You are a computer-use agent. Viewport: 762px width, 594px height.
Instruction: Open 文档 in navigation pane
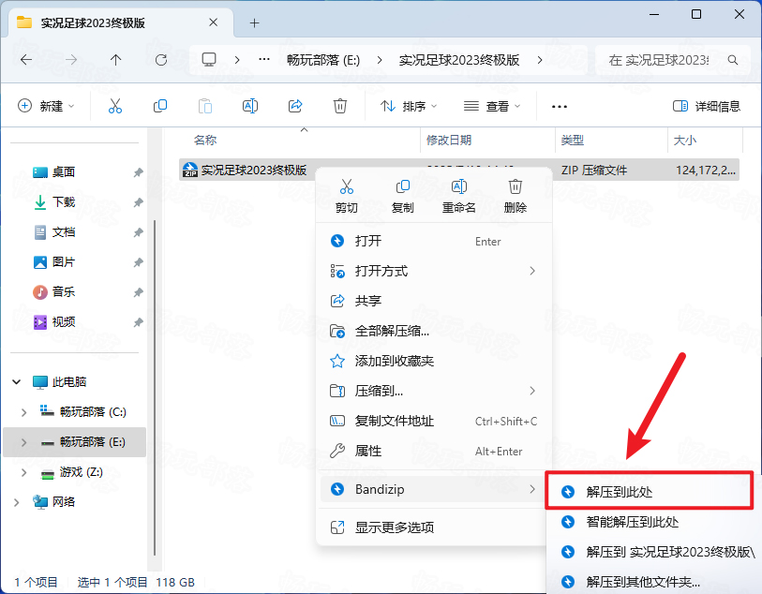(x=63, y=232)
